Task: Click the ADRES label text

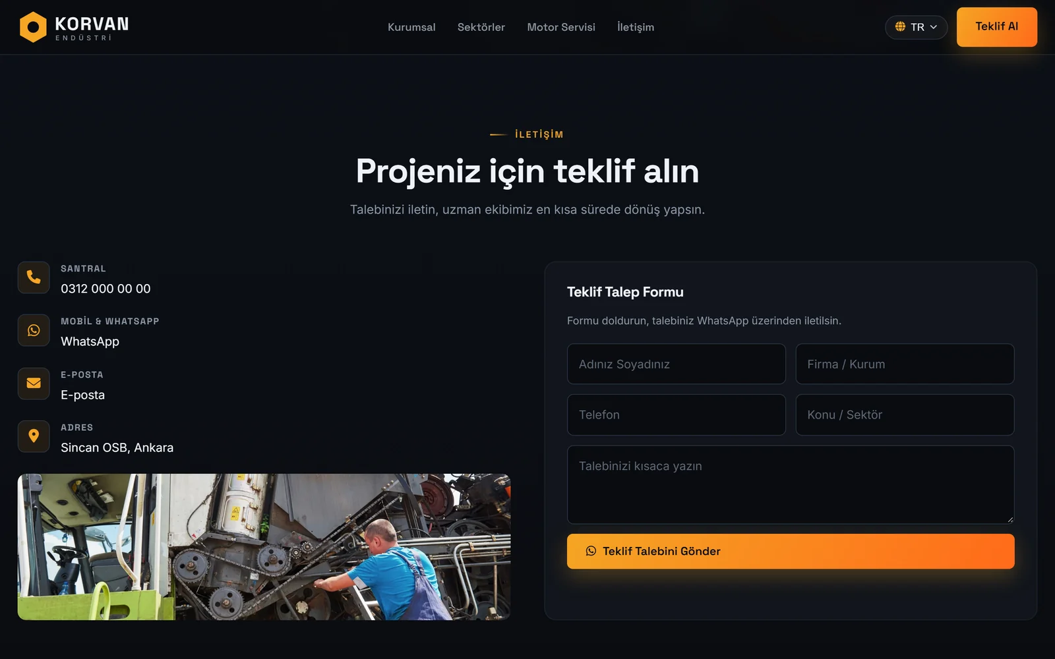Action: point(76,427)
